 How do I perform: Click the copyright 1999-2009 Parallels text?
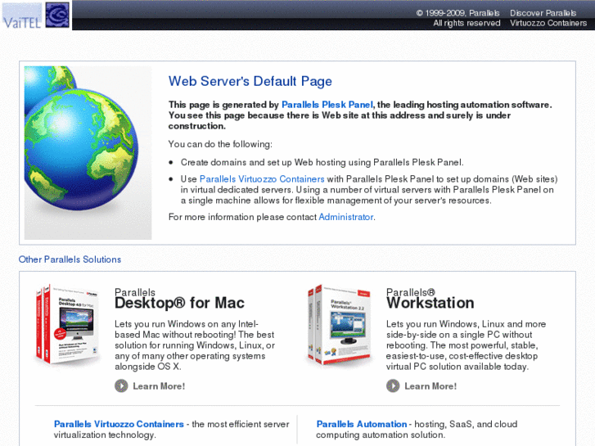(458, 13)
